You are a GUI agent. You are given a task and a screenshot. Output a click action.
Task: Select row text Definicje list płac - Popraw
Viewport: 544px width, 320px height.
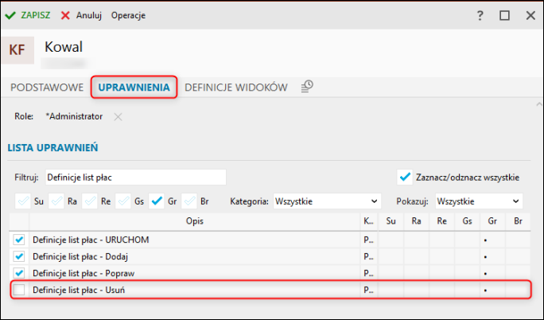point(84,273)
